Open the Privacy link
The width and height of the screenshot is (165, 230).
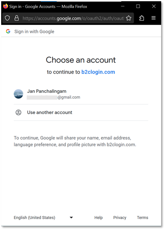120,218
